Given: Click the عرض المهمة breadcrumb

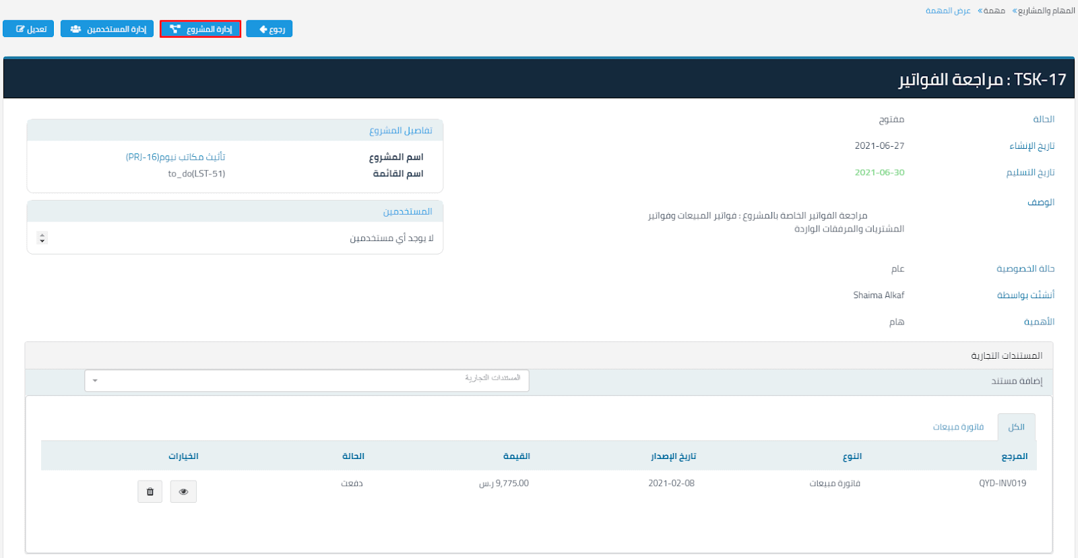Looking at the screenshot, I should [947, 11].
